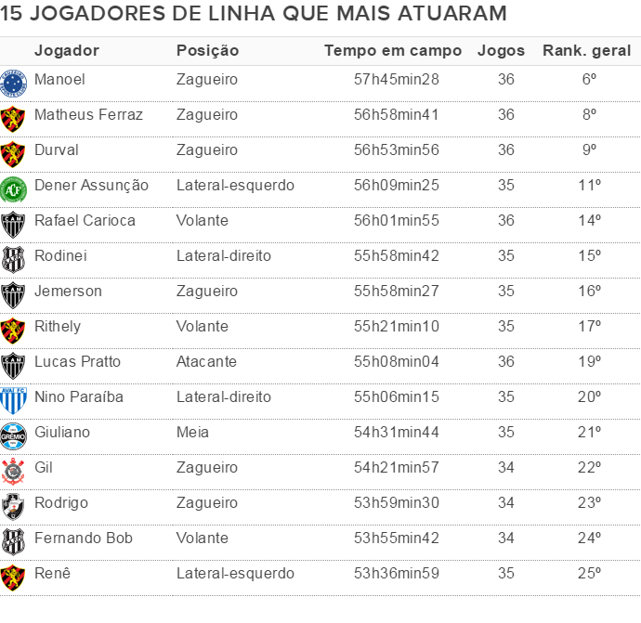Click the Atlético-MG crest beside Lucas Pratto
This screenshot has width=641, height=623.
[x=13, y=363]
